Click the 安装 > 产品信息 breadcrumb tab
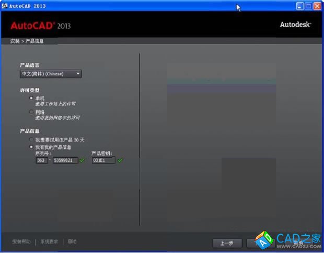The width and height of the screenshot is (324, 253). 27,41
